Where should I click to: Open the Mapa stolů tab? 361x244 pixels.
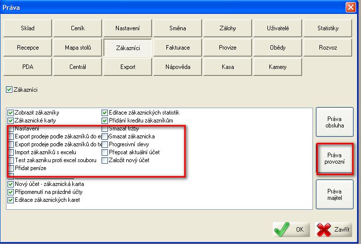tap(77, 48)
